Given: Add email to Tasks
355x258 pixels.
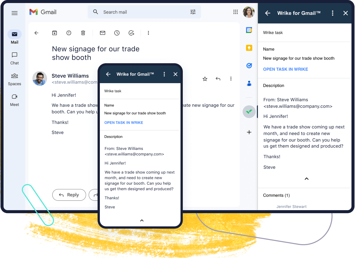Looking at the screenshot, I should [x=131, y=33].
